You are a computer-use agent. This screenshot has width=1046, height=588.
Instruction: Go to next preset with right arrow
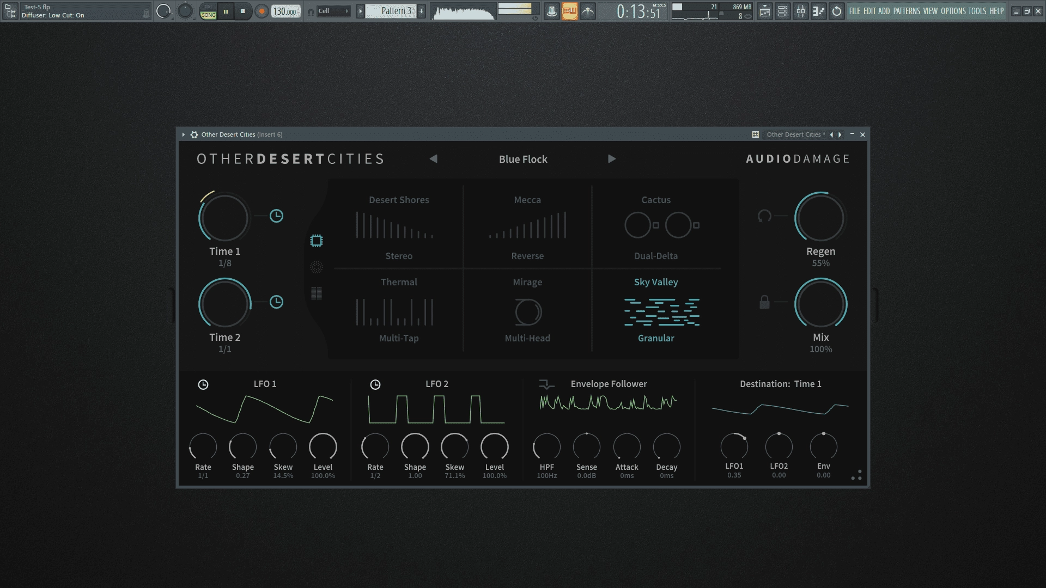click(612, 159)
